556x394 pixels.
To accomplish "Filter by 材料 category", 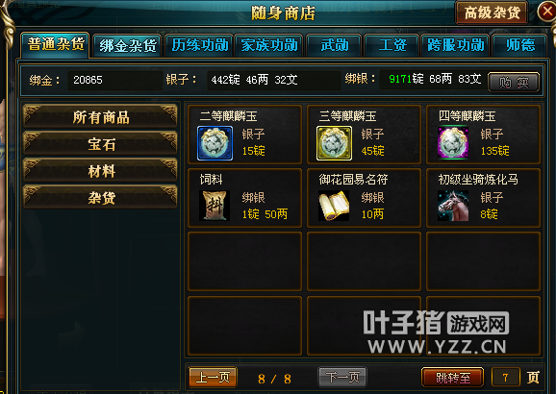I will 101,171.
